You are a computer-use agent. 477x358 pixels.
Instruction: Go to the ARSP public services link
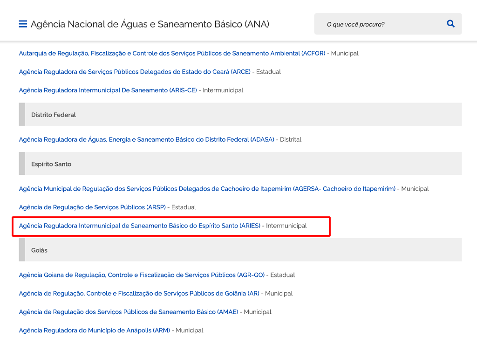point(92,207)
